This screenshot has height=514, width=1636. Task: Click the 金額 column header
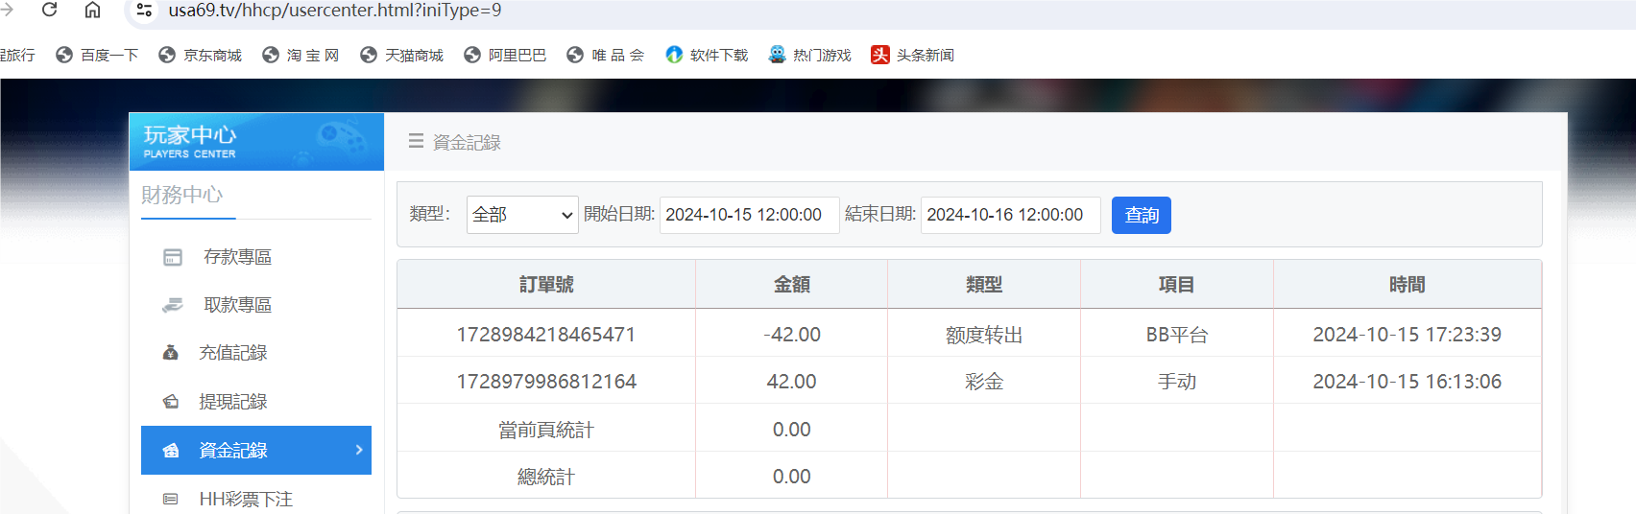(792, 285)
